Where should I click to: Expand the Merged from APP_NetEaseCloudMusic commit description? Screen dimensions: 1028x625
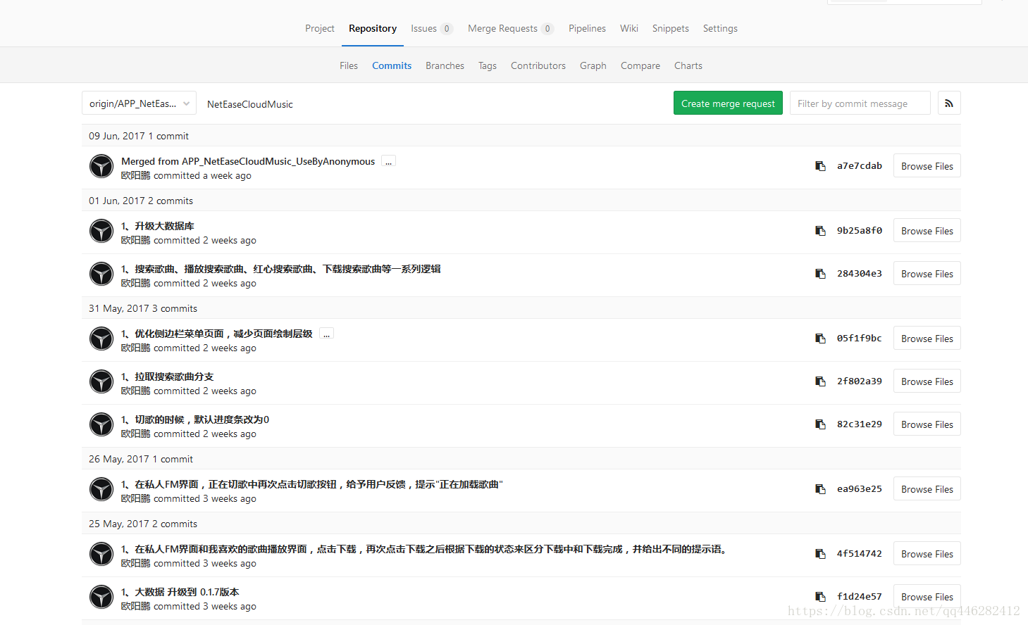388,161
